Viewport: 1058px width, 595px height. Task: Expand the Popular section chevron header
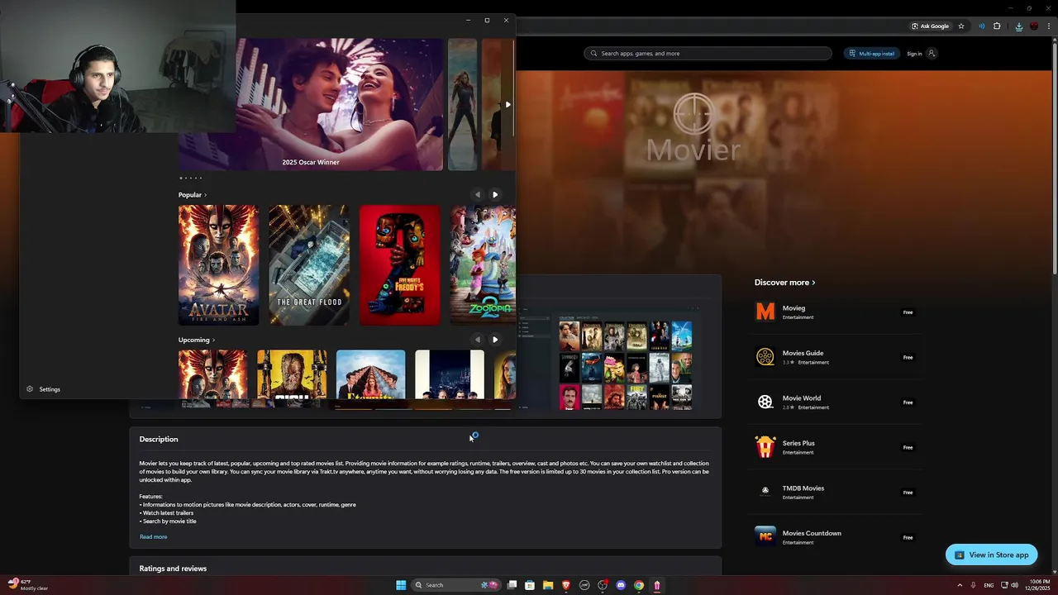[x=193, y=195]
